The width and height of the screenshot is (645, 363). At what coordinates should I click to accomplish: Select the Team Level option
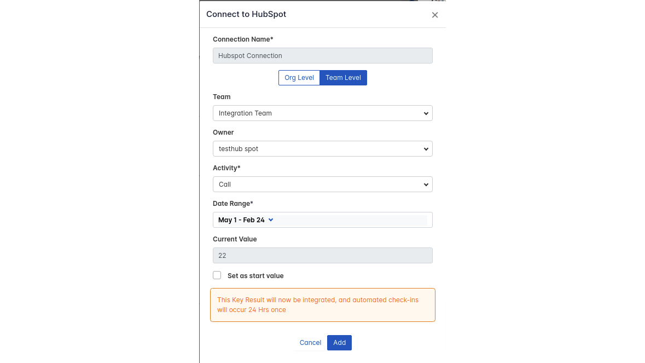tap(343, 78)
